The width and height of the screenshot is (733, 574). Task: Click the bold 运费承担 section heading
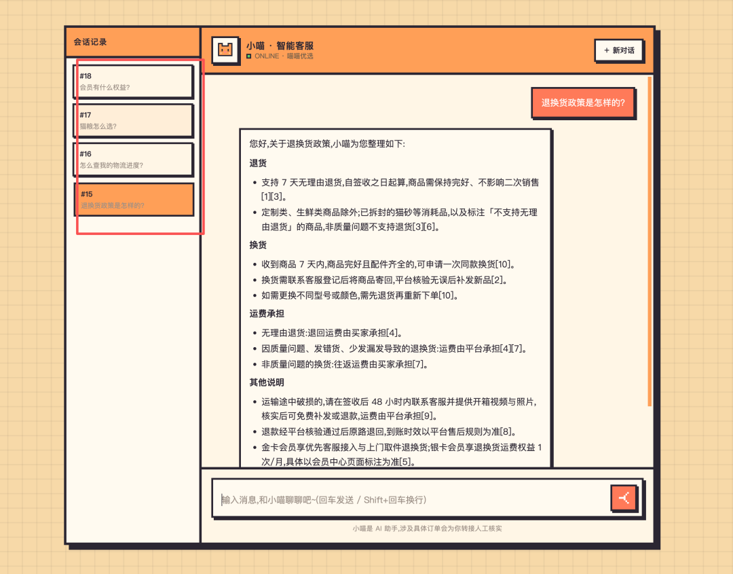[267, 313]
